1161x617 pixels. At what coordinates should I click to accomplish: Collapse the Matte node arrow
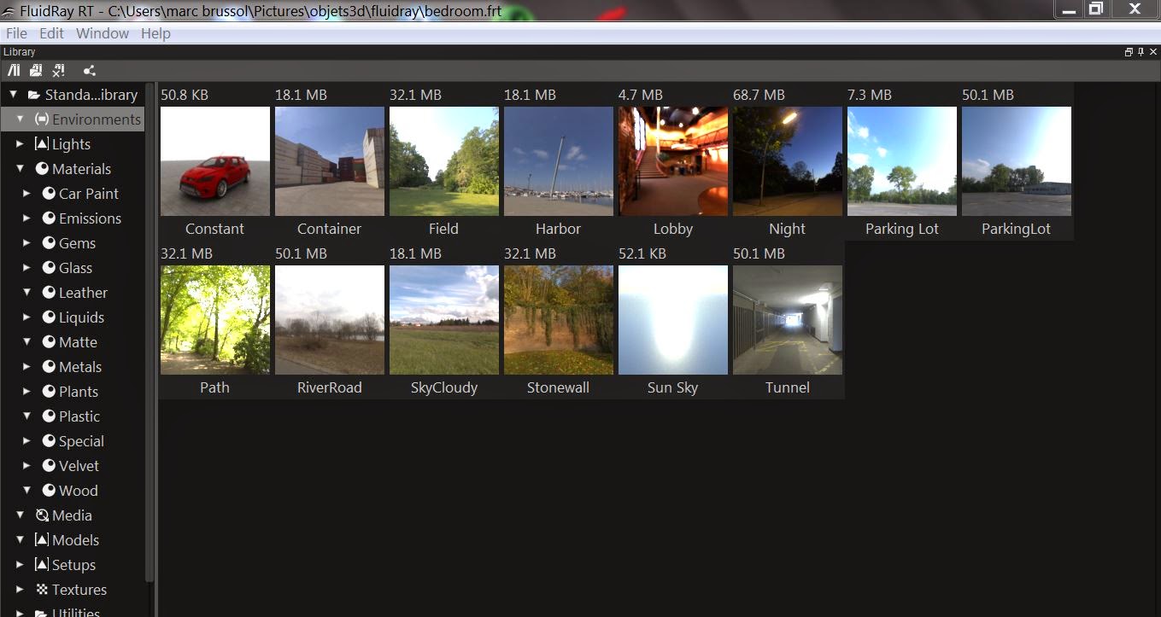[26, 341]
